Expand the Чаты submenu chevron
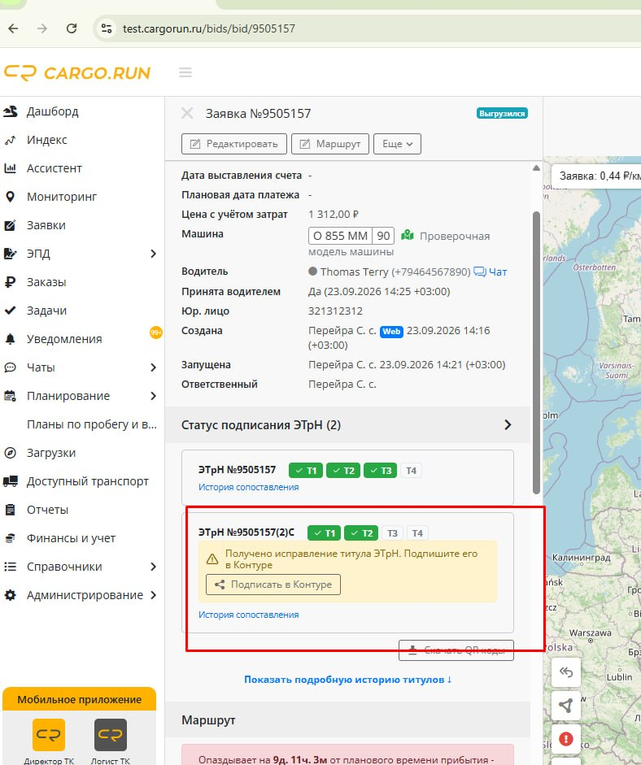Screen dimensions: 641x765 (153, 367)
